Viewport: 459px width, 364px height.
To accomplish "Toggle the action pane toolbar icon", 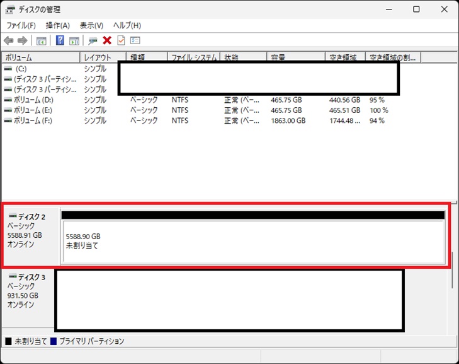I will coord(74,40).
